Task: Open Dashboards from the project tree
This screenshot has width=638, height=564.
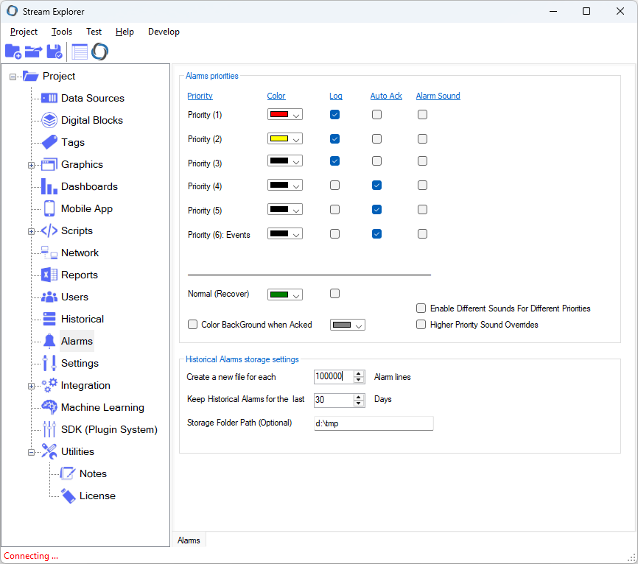Action: point(89,186)
